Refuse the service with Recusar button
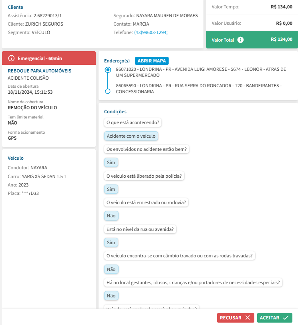The height and width of the screenshot is (325, 298). point(235,318)
